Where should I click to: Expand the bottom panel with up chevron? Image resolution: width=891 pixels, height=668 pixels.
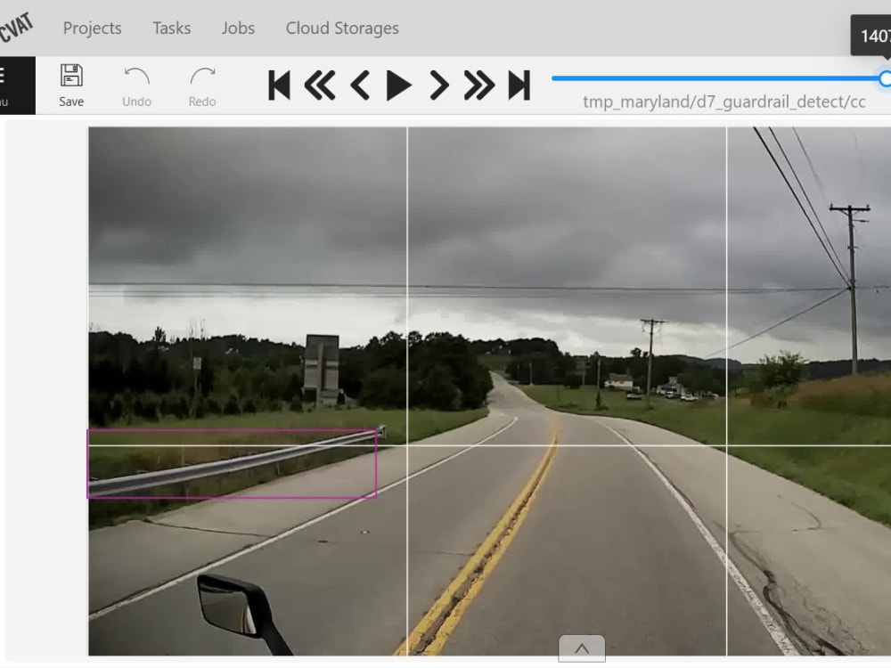point(582,648)
